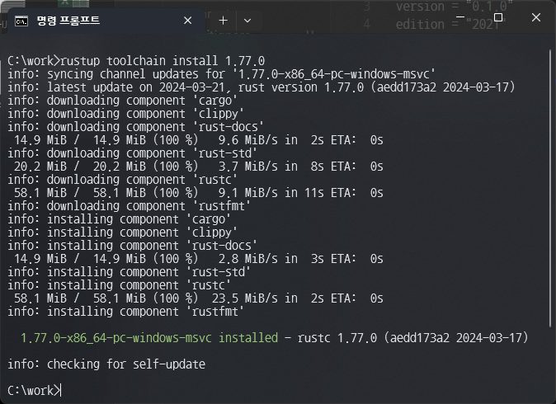
Task: Click "installing component 'rust-docs'" line
Action: coord(132,245)
